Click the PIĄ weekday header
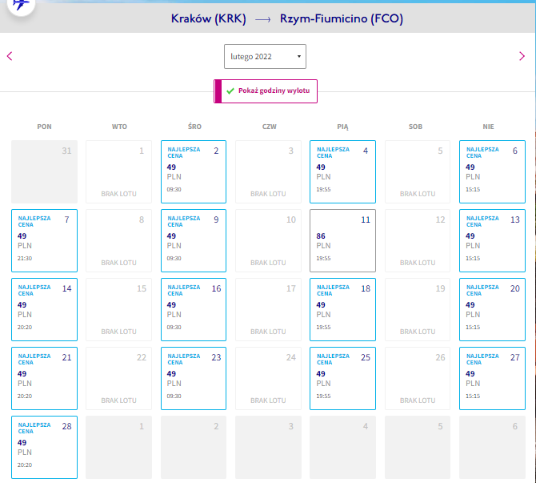Image resolution: width=536 pixels, height=483 pixels. coord(342,127)
